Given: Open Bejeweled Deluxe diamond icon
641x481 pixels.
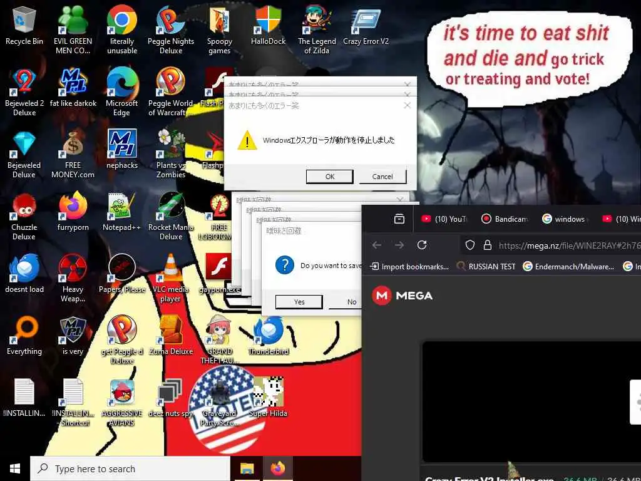Looking at the screenshot, I should [x=24, y=154].
